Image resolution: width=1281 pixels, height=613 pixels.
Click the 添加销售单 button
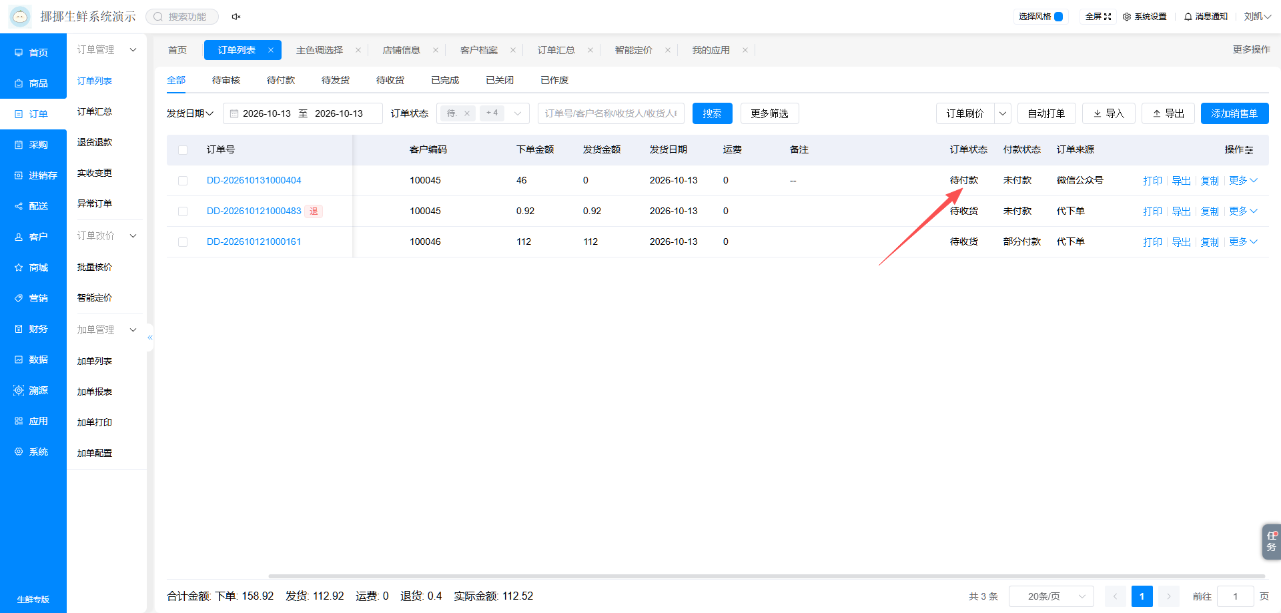(1235, 113)
